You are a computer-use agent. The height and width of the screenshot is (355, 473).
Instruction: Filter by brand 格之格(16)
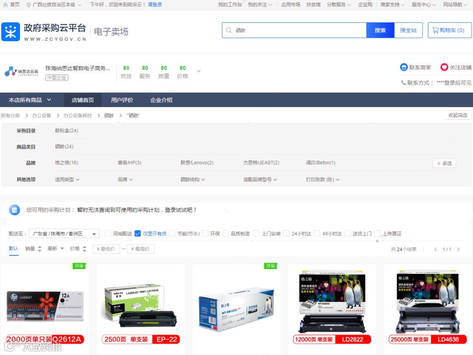pyautogui.click(x=67, y=163)
